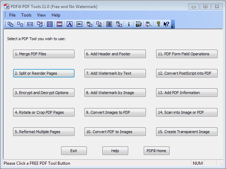Screen dimensions: 226x169
Task: Click the Images to PDF toolbar icon
Action: pyautogui.click(x=89, y=24)
